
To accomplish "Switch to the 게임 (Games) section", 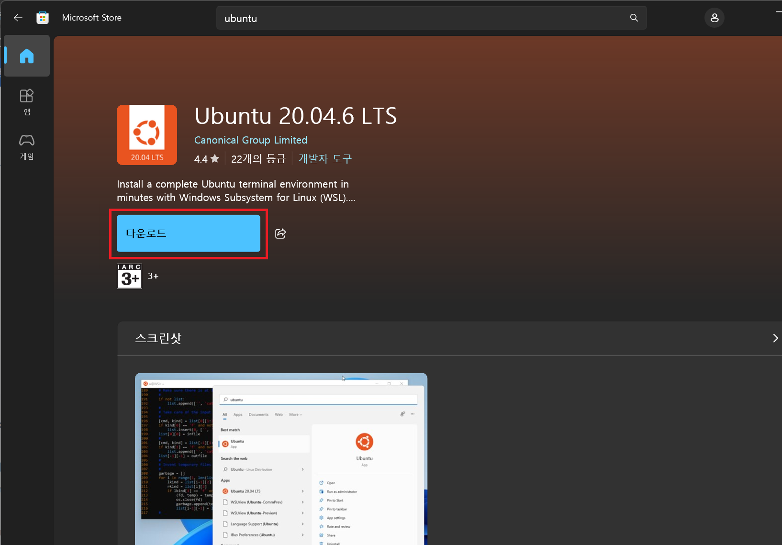I will (x=27, y=146).
